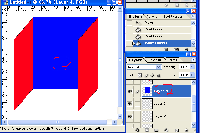
Task: Create new fill or adjustment layer
Action: click(166, 130)
